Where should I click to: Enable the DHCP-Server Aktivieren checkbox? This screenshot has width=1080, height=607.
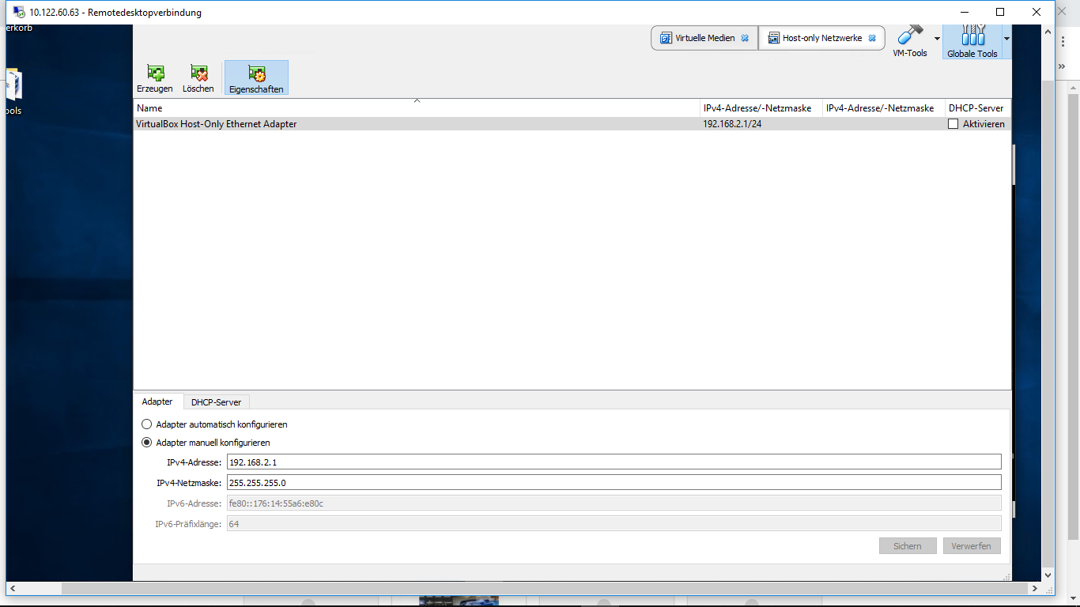pyautogui.click(x=953, y=124)
